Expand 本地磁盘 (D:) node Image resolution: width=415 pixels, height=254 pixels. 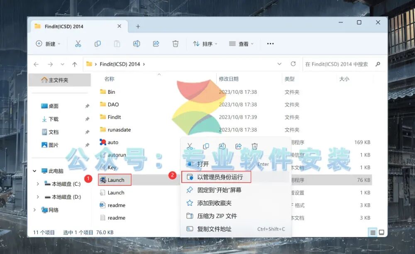[38, 197]
